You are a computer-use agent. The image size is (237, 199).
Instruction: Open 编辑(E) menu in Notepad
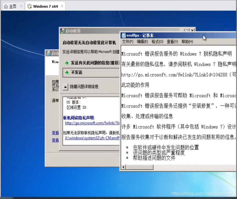click(142, 41)
